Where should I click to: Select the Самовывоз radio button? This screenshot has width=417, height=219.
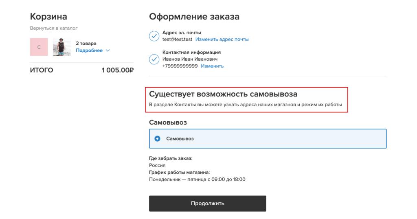tap(158, 138)
